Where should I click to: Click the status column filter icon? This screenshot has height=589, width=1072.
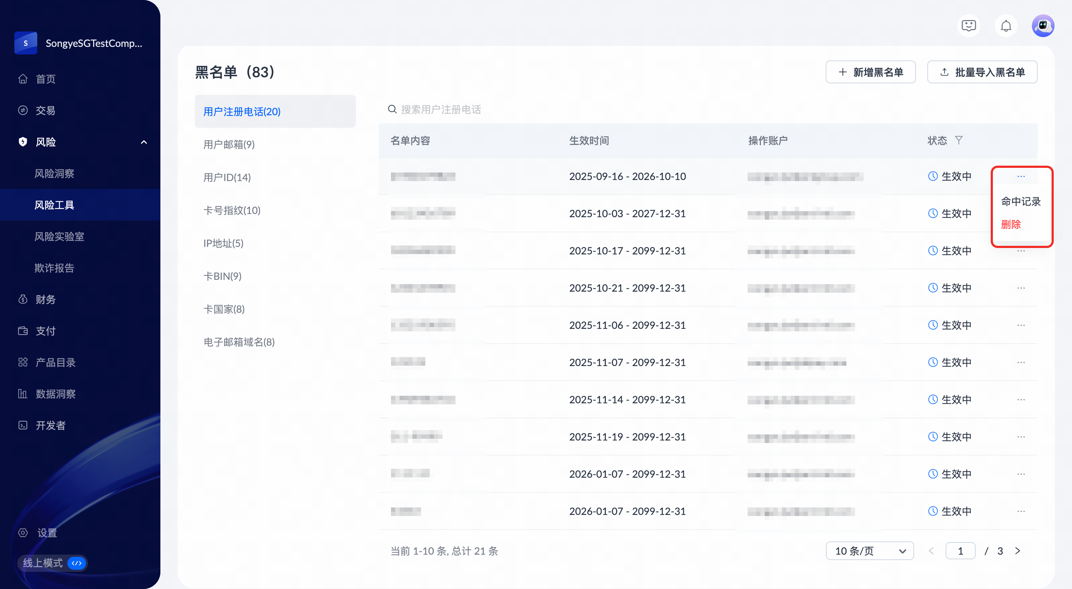pos(958,140)
